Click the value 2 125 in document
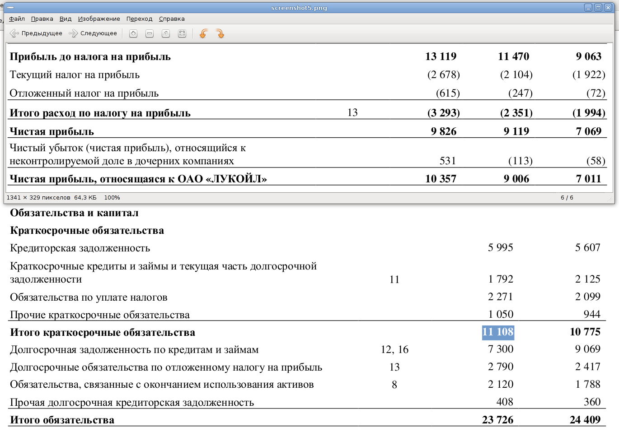Viewport: 619px width, 432px height. 588,279
